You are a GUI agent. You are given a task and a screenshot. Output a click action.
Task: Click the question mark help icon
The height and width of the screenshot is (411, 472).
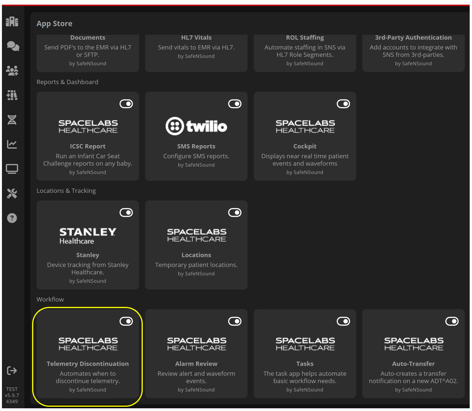pyautogui.click(x=12, y=218)
